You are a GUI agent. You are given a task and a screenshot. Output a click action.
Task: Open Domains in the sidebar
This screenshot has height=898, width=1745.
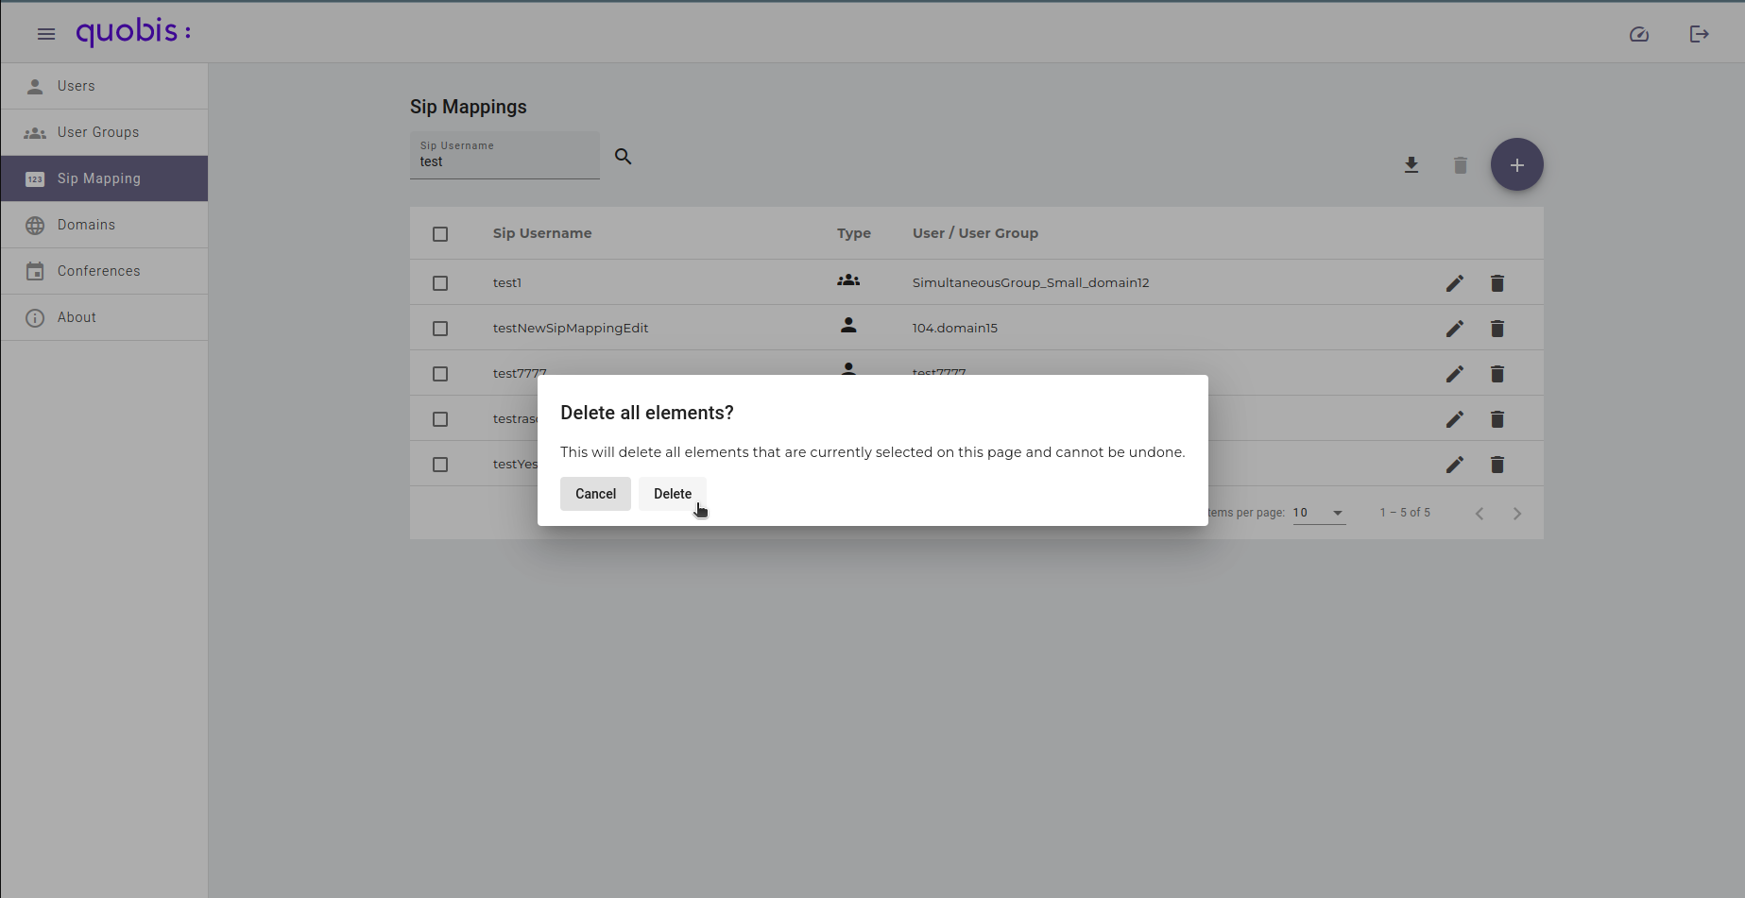(104, 225)
